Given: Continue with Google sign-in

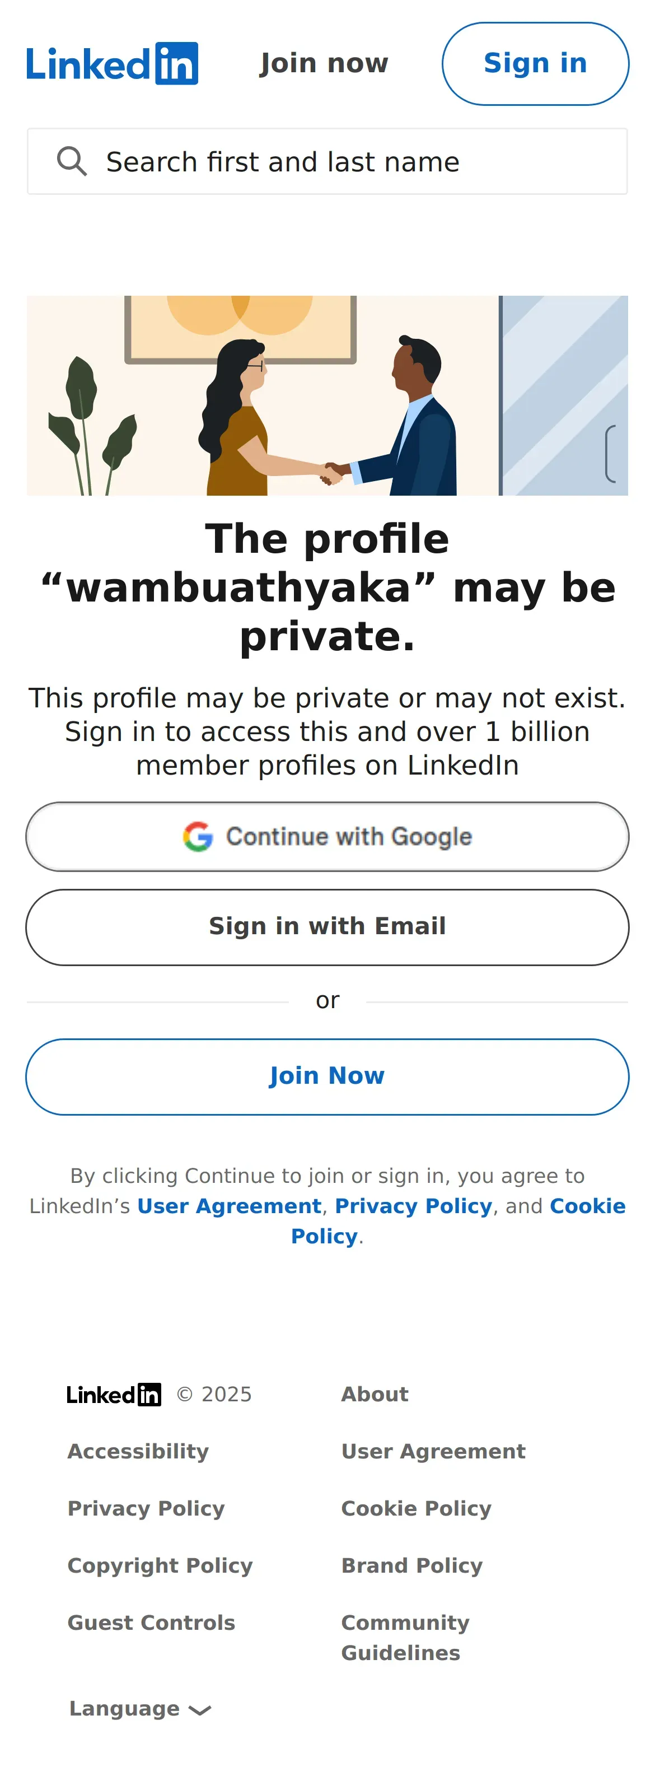Looking at the screenshot, I should coord(327,836).
